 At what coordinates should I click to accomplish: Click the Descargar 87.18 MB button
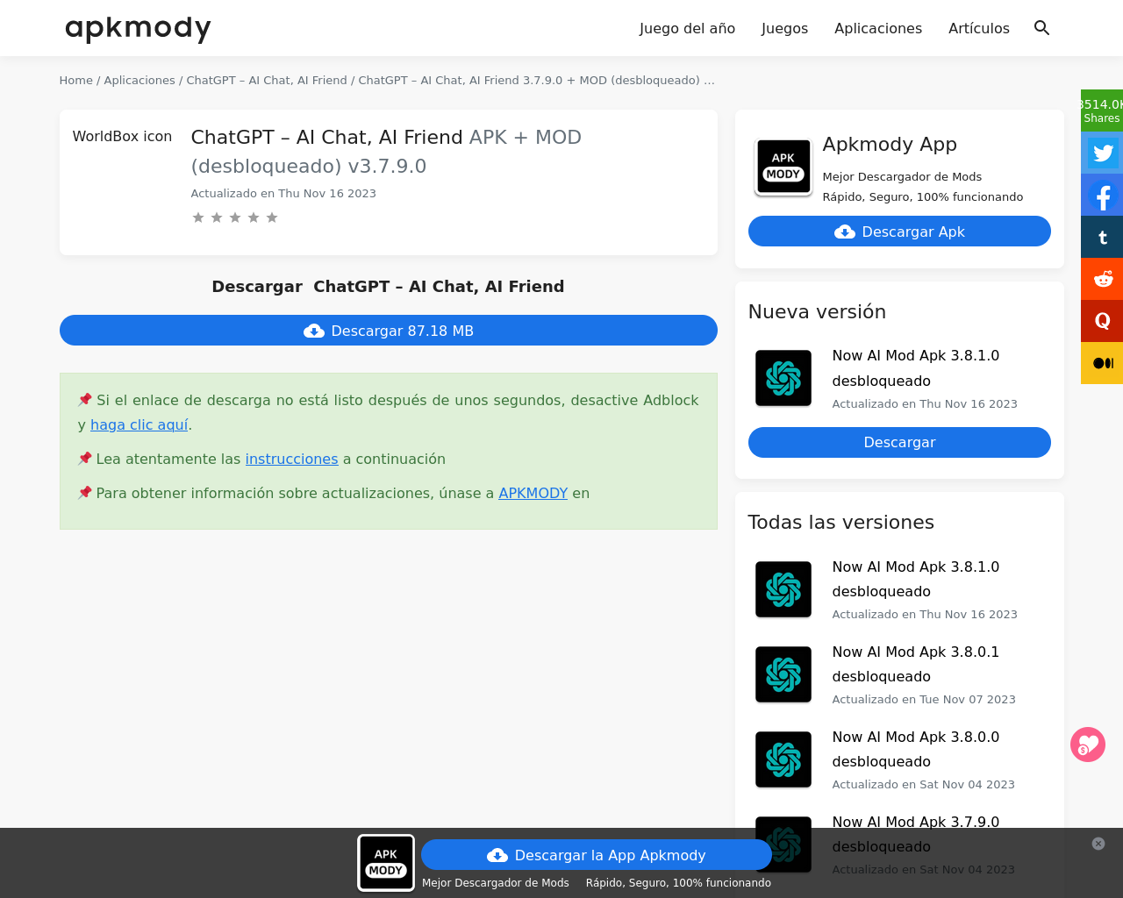click(x=389, y=331)
